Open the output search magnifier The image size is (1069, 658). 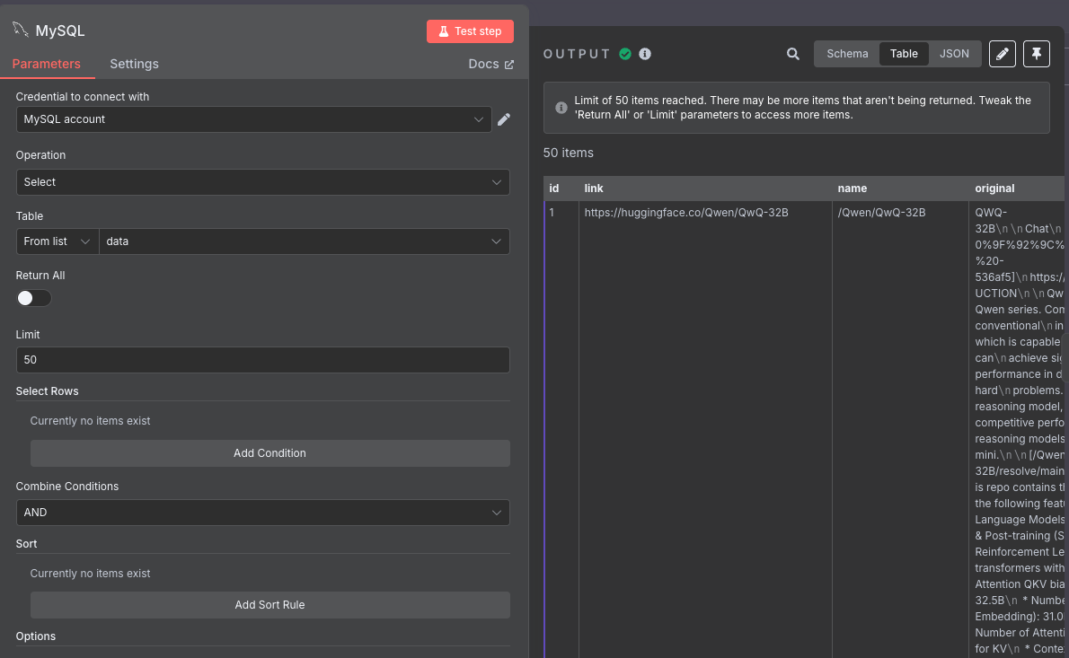[x=793, y=54]
